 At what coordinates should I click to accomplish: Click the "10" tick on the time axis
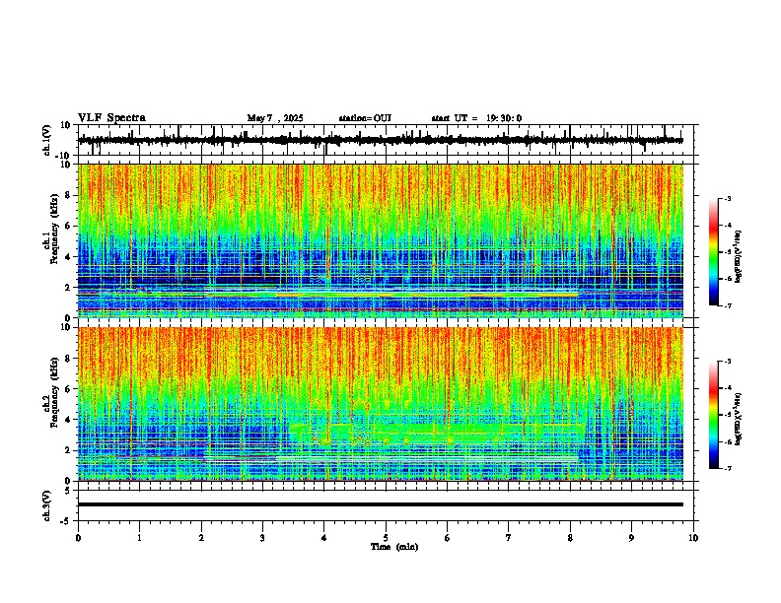693,538
